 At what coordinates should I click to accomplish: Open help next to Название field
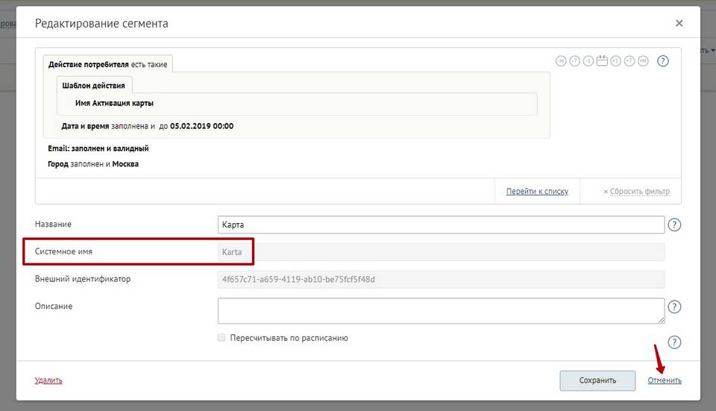pyautogui.click(x=674, y=225)
